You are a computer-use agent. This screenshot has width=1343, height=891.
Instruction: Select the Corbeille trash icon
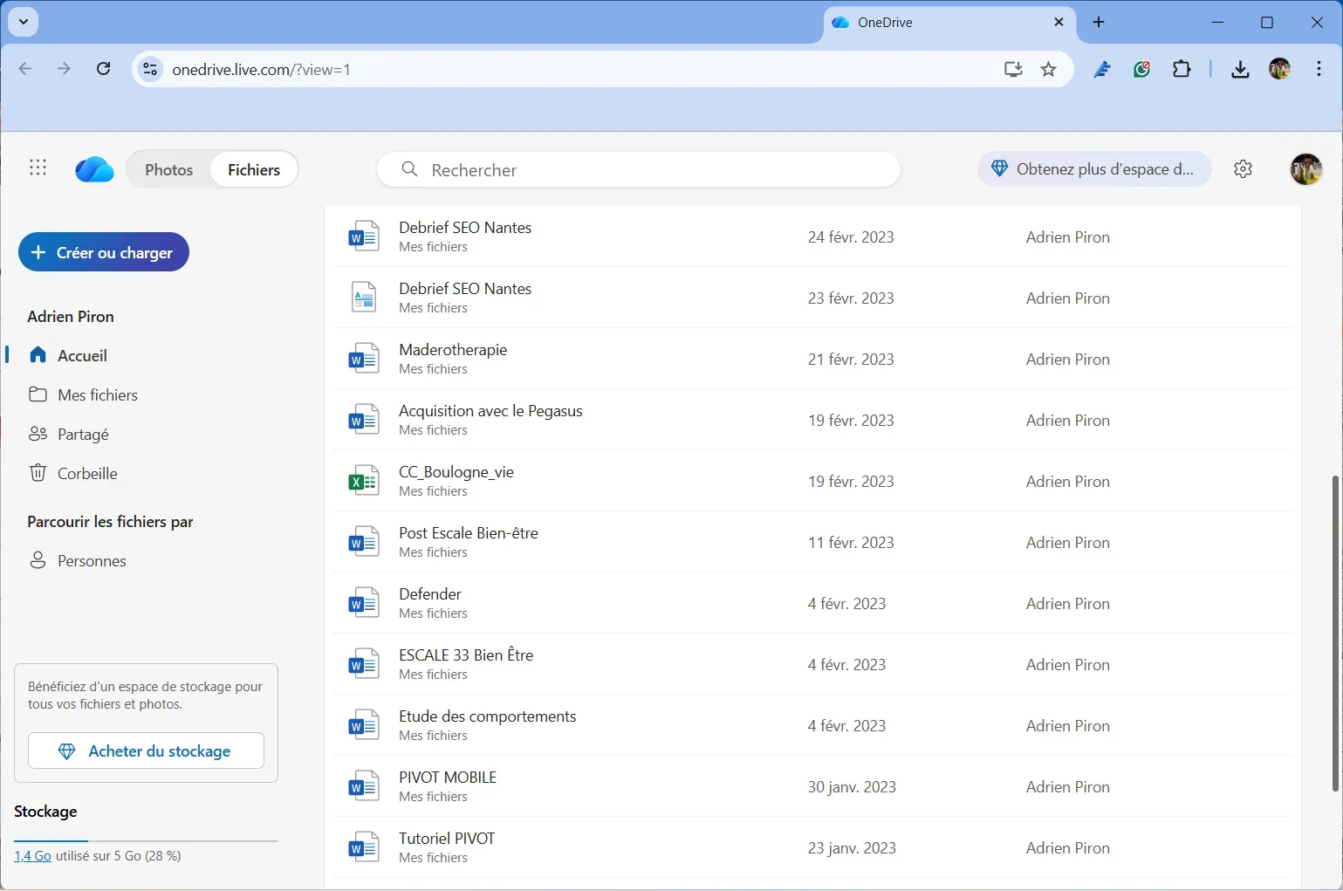pyautogui.click(x=38, y=472)
